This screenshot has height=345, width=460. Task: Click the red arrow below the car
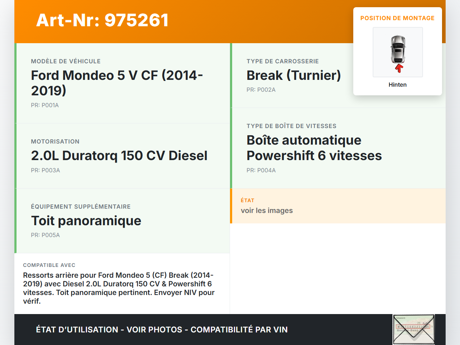(x=399, y=68)
